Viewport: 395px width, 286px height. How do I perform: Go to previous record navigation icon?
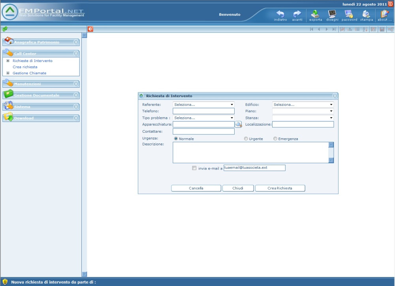(319, 29)
